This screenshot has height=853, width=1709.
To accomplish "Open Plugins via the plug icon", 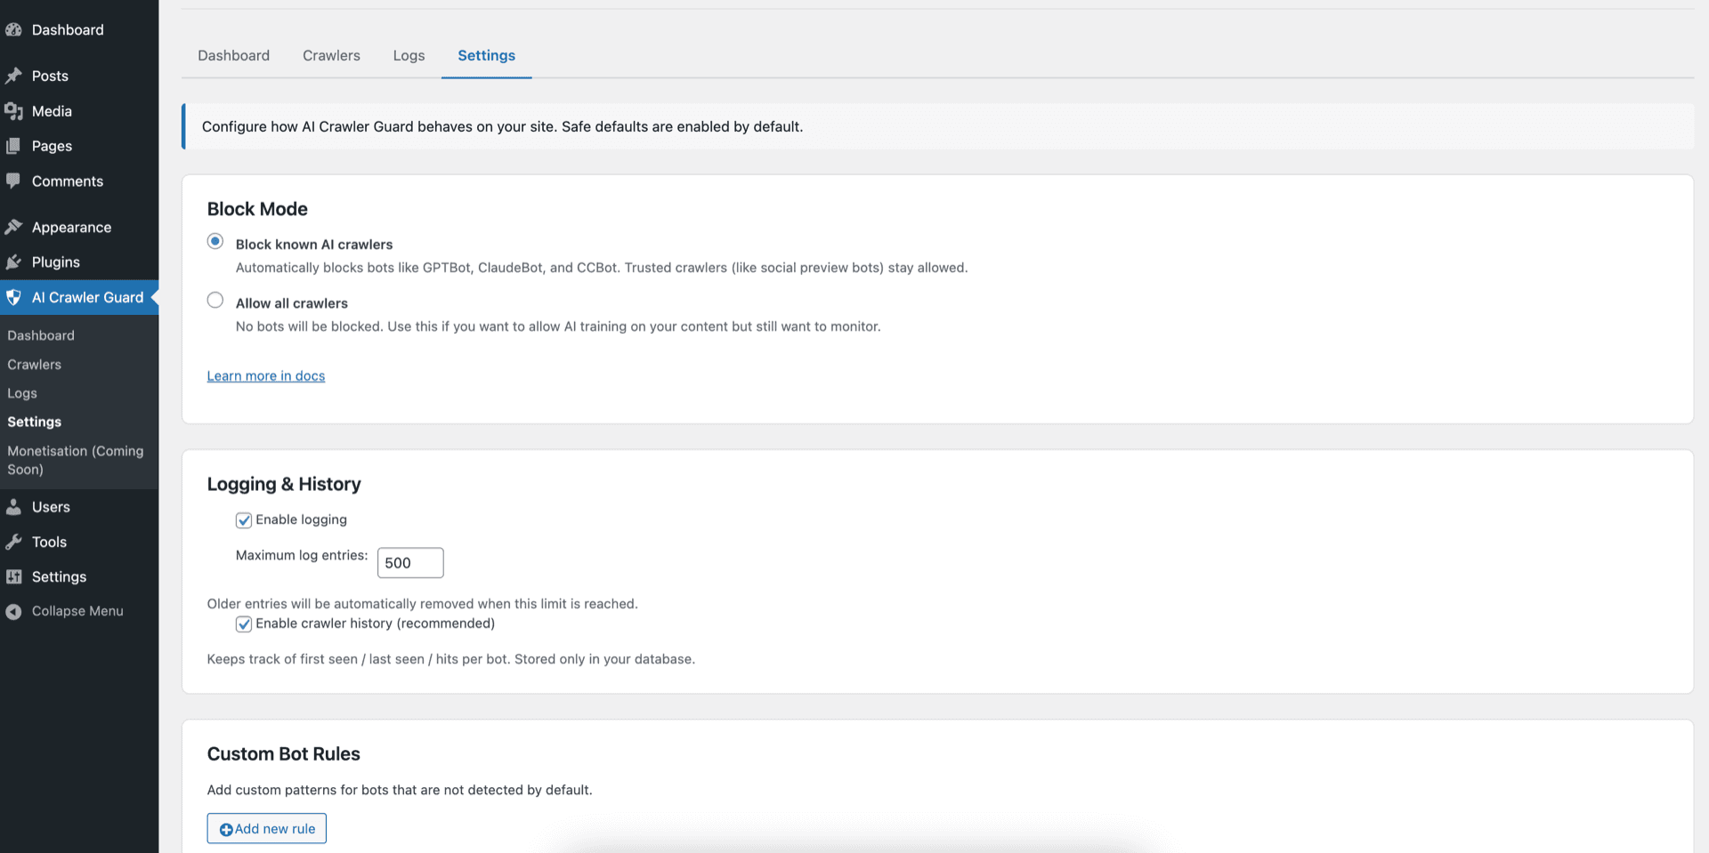I will (x=14, y=262).
